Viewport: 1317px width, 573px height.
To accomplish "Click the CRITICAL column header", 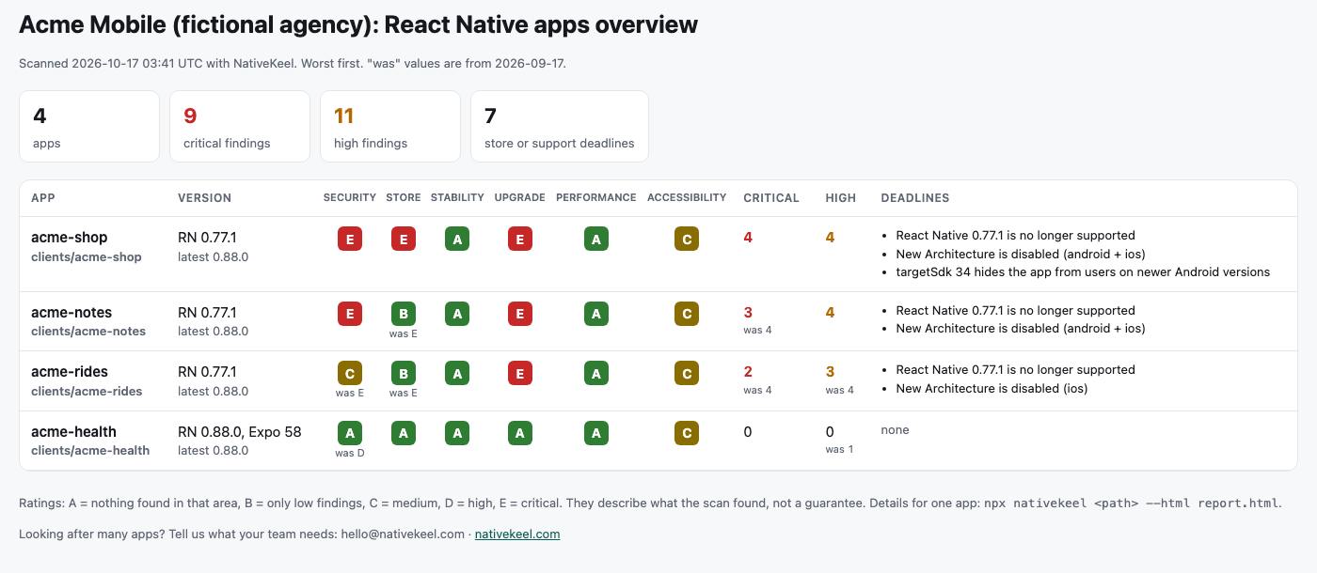I will [771, 198].
